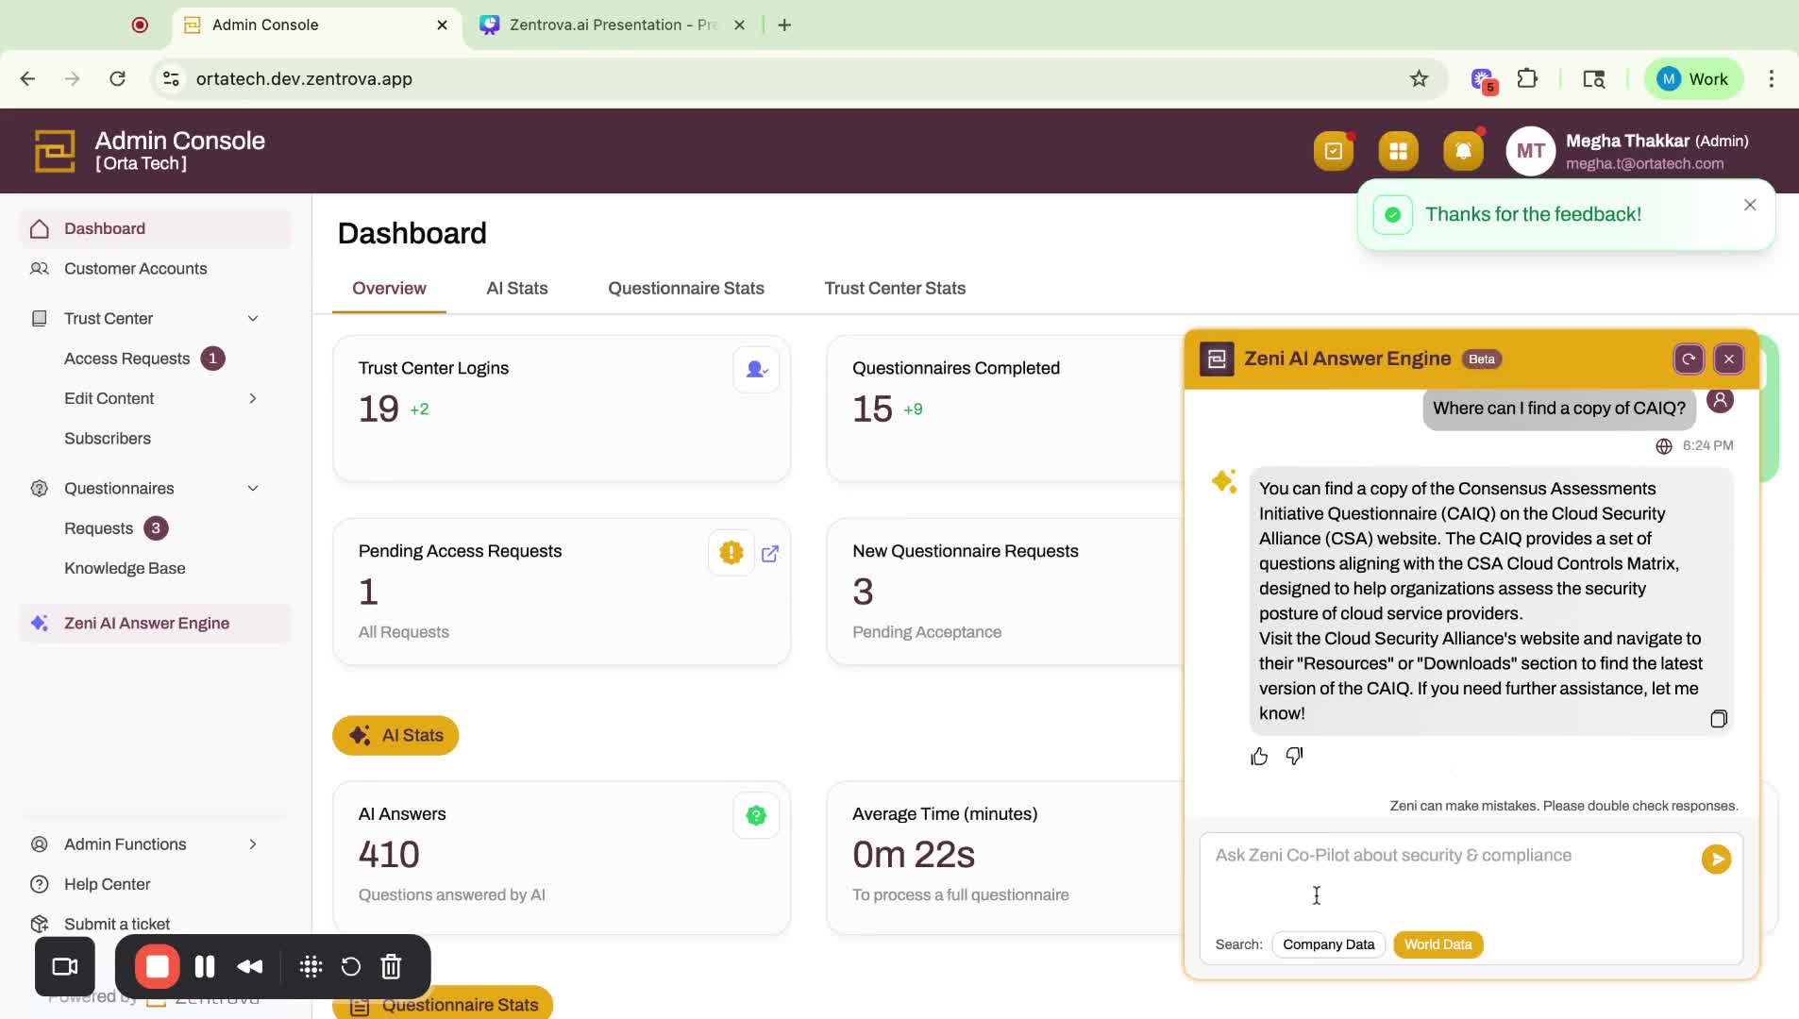Image resolution: width=1799 pixels, height=1019 pixels.
Task: Click the Work profile button in Chrome
Action: [1693, 79]
